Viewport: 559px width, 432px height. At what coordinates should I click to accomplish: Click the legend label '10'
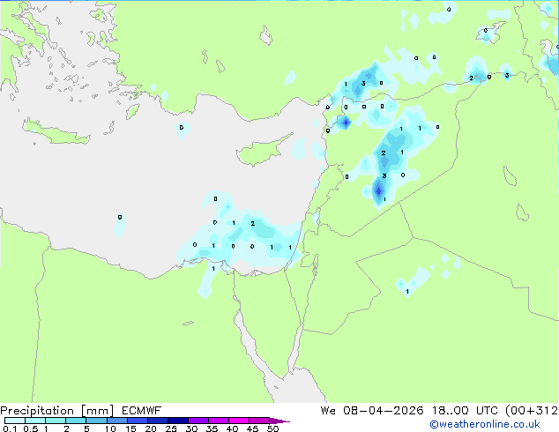110,428
